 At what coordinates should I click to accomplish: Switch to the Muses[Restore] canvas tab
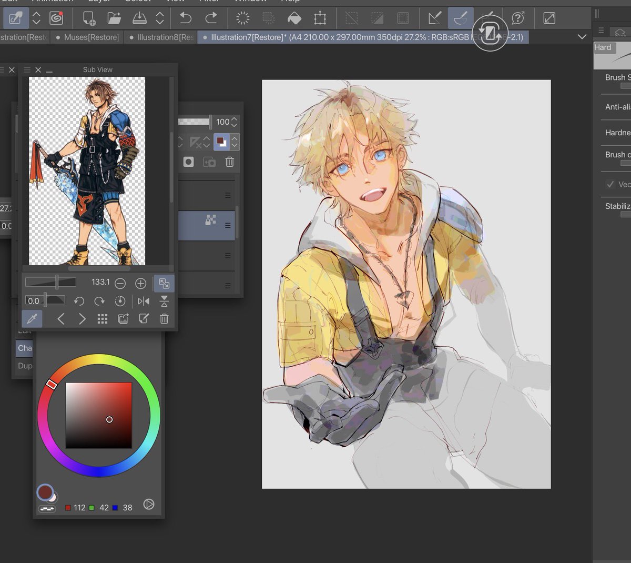coord(87,37)
